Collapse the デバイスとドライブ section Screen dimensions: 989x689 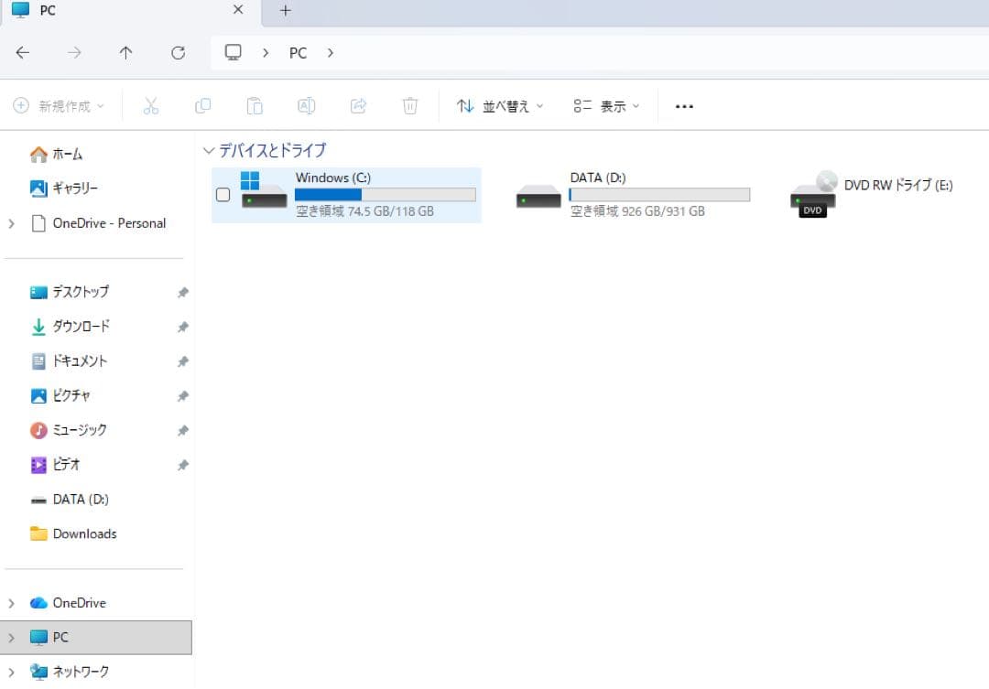[209, 149]
